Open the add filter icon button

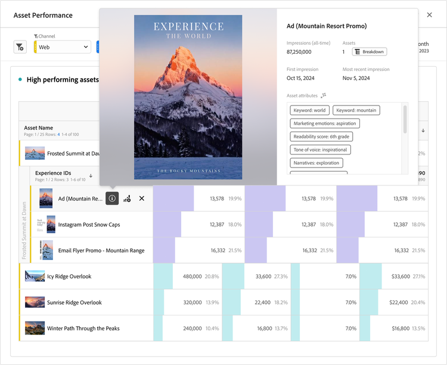coord(20,47)
